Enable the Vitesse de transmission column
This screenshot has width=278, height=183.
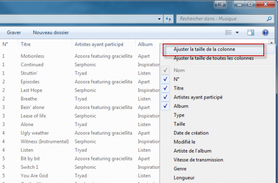218,160
